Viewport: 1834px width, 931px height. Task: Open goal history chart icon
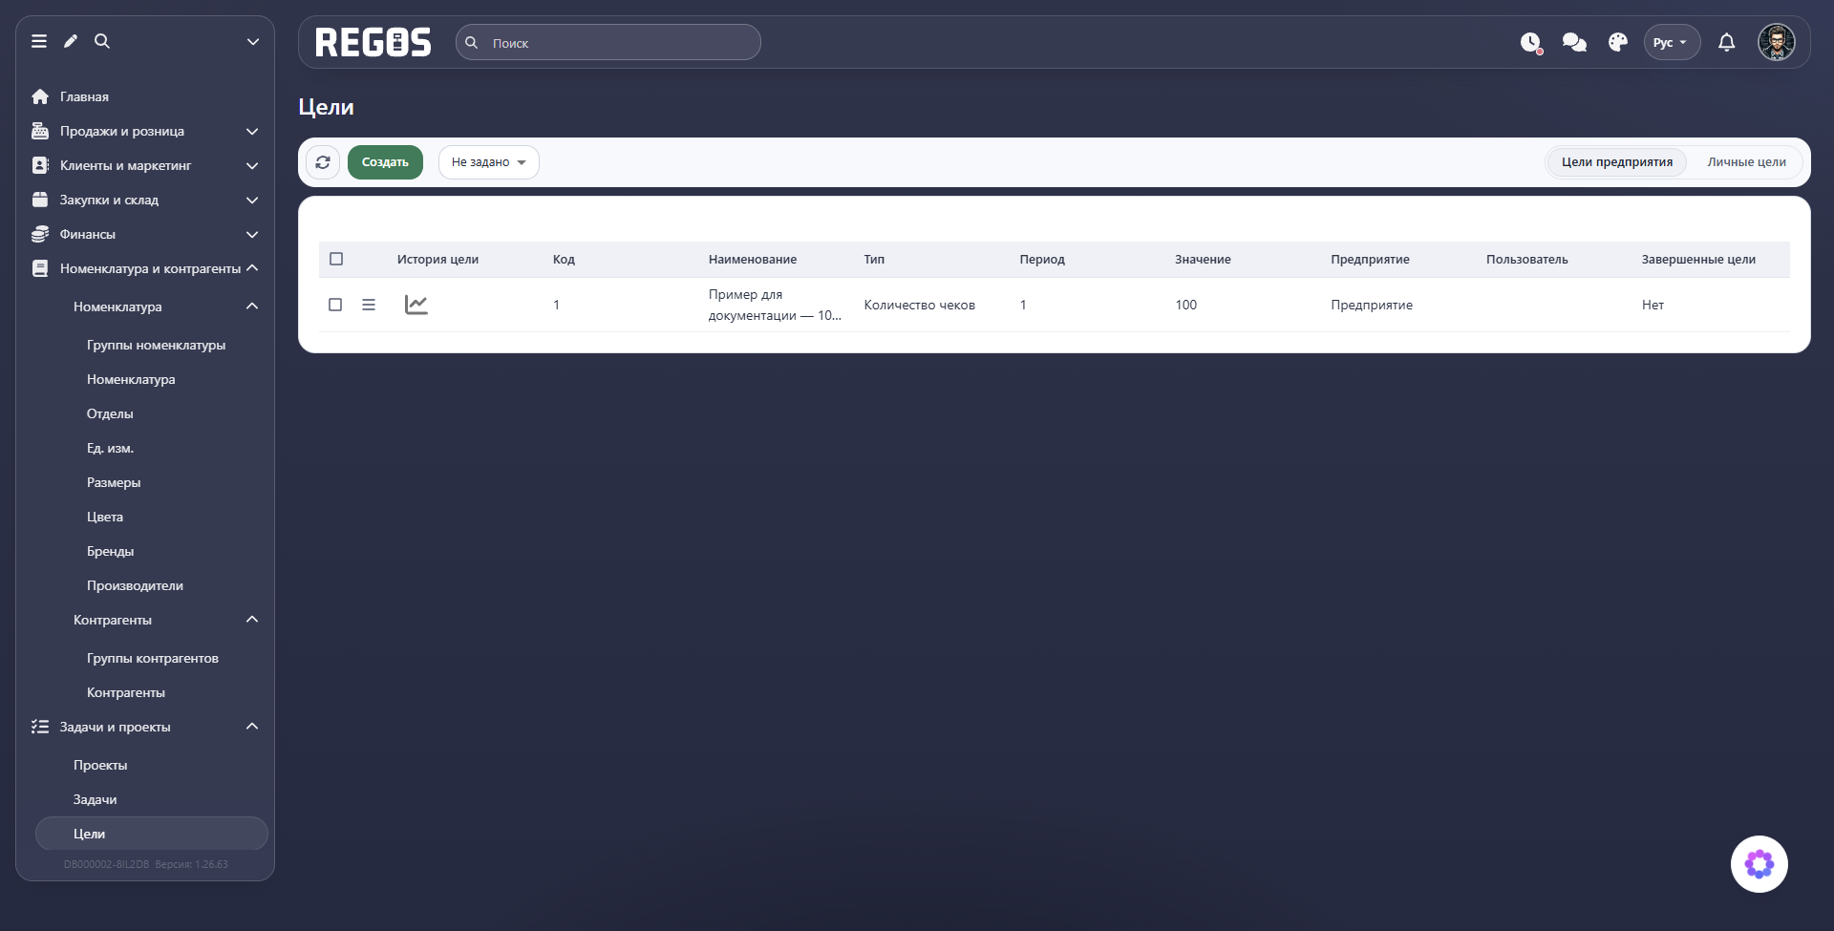tap(416, 305)
